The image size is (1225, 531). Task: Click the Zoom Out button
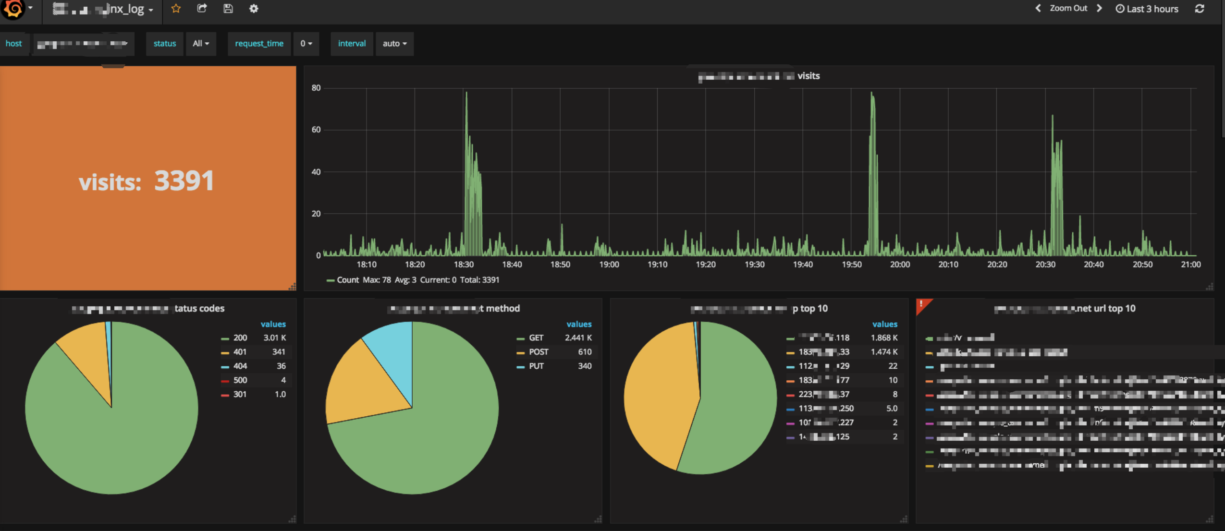coord(1068,9)
